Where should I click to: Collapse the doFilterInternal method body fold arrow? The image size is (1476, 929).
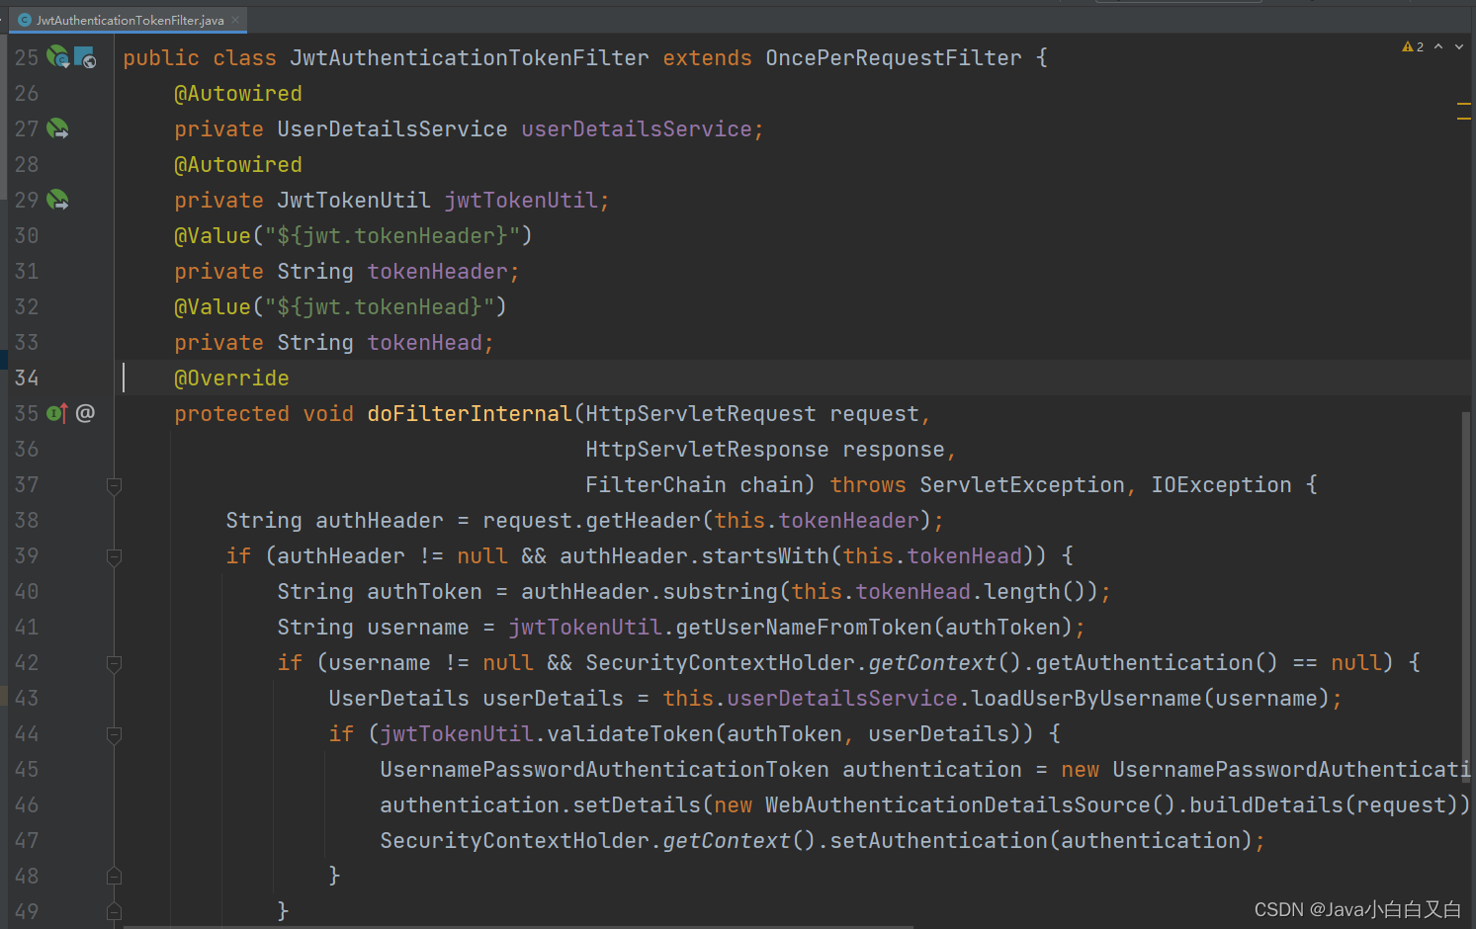[114, 486]
